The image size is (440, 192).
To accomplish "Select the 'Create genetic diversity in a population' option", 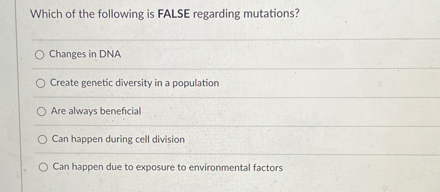I will [x=41, y=83].
